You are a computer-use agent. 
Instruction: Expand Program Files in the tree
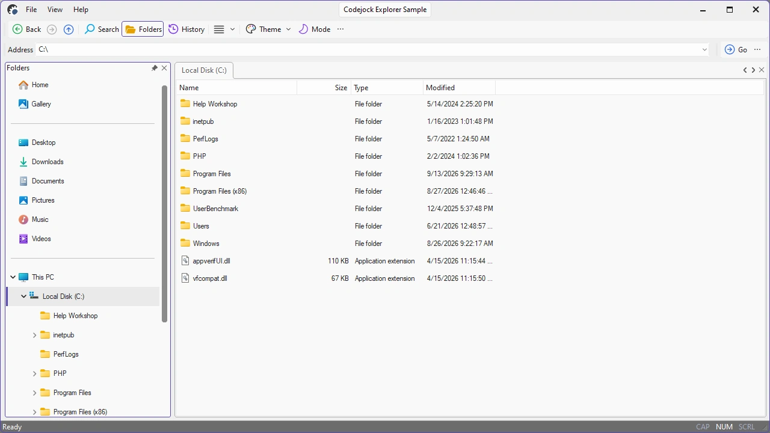click(x=34, y=393)
